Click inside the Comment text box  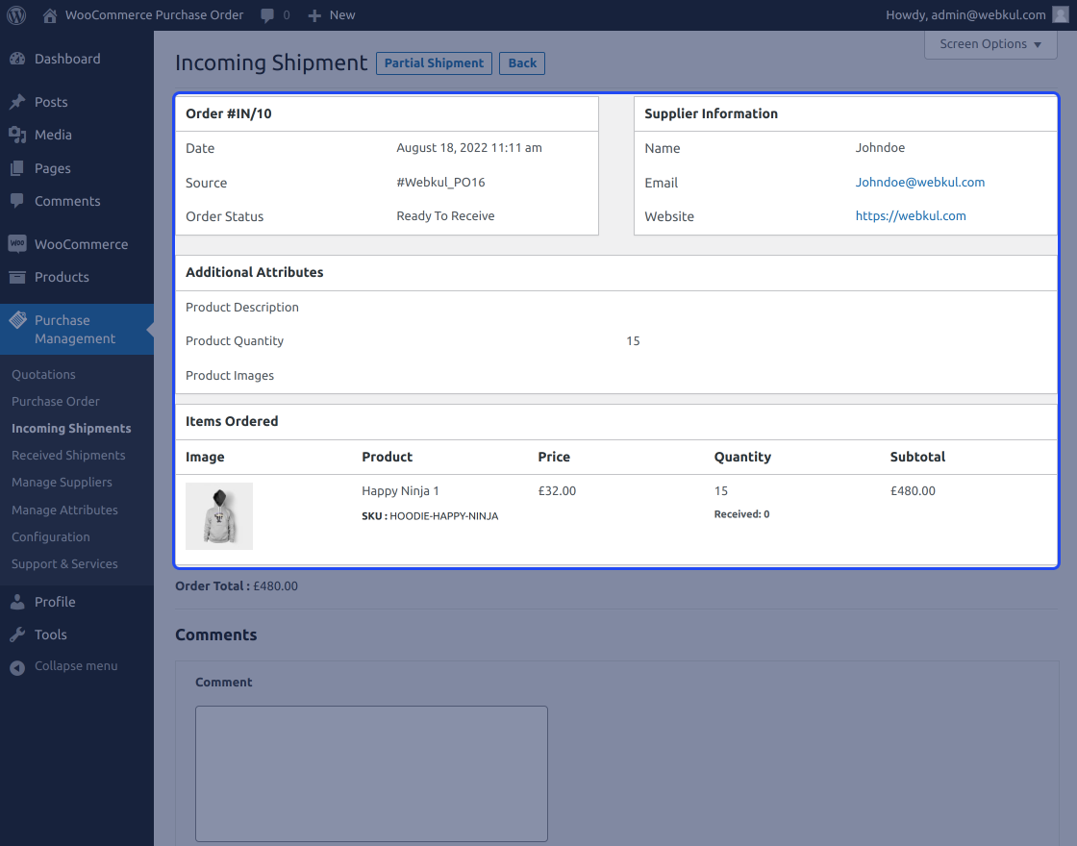[x=371, y=774]
